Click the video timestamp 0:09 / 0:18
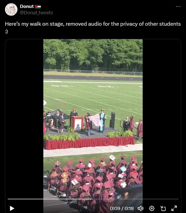Image resolution: width=186 pixels, height=213 pixels. pyautogui.click(x=122, y=208)
